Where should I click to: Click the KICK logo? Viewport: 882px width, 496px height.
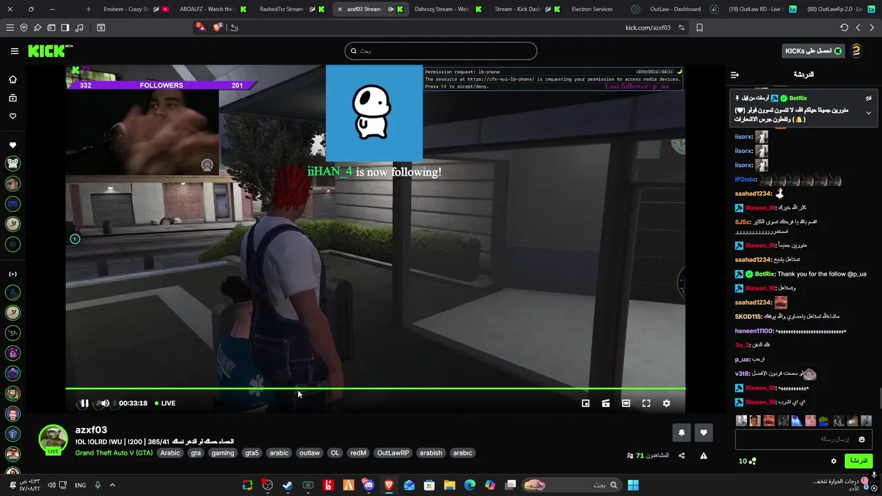tap(50, 51)
